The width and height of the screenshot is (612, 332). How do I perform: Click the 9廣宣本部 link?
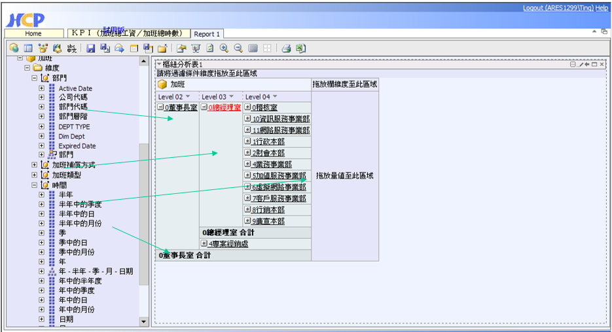click(x=268, y=221)
